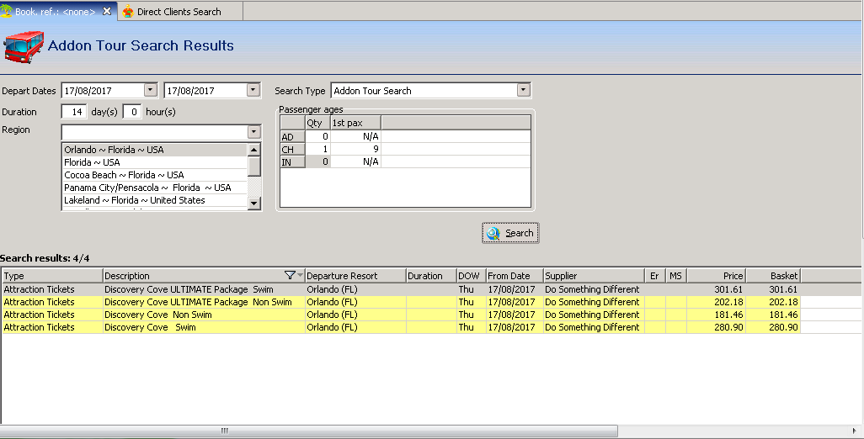Open the second Depart Dates dropdown
The height and width of the screenshot is (439, 864).
tap(253, 90)
